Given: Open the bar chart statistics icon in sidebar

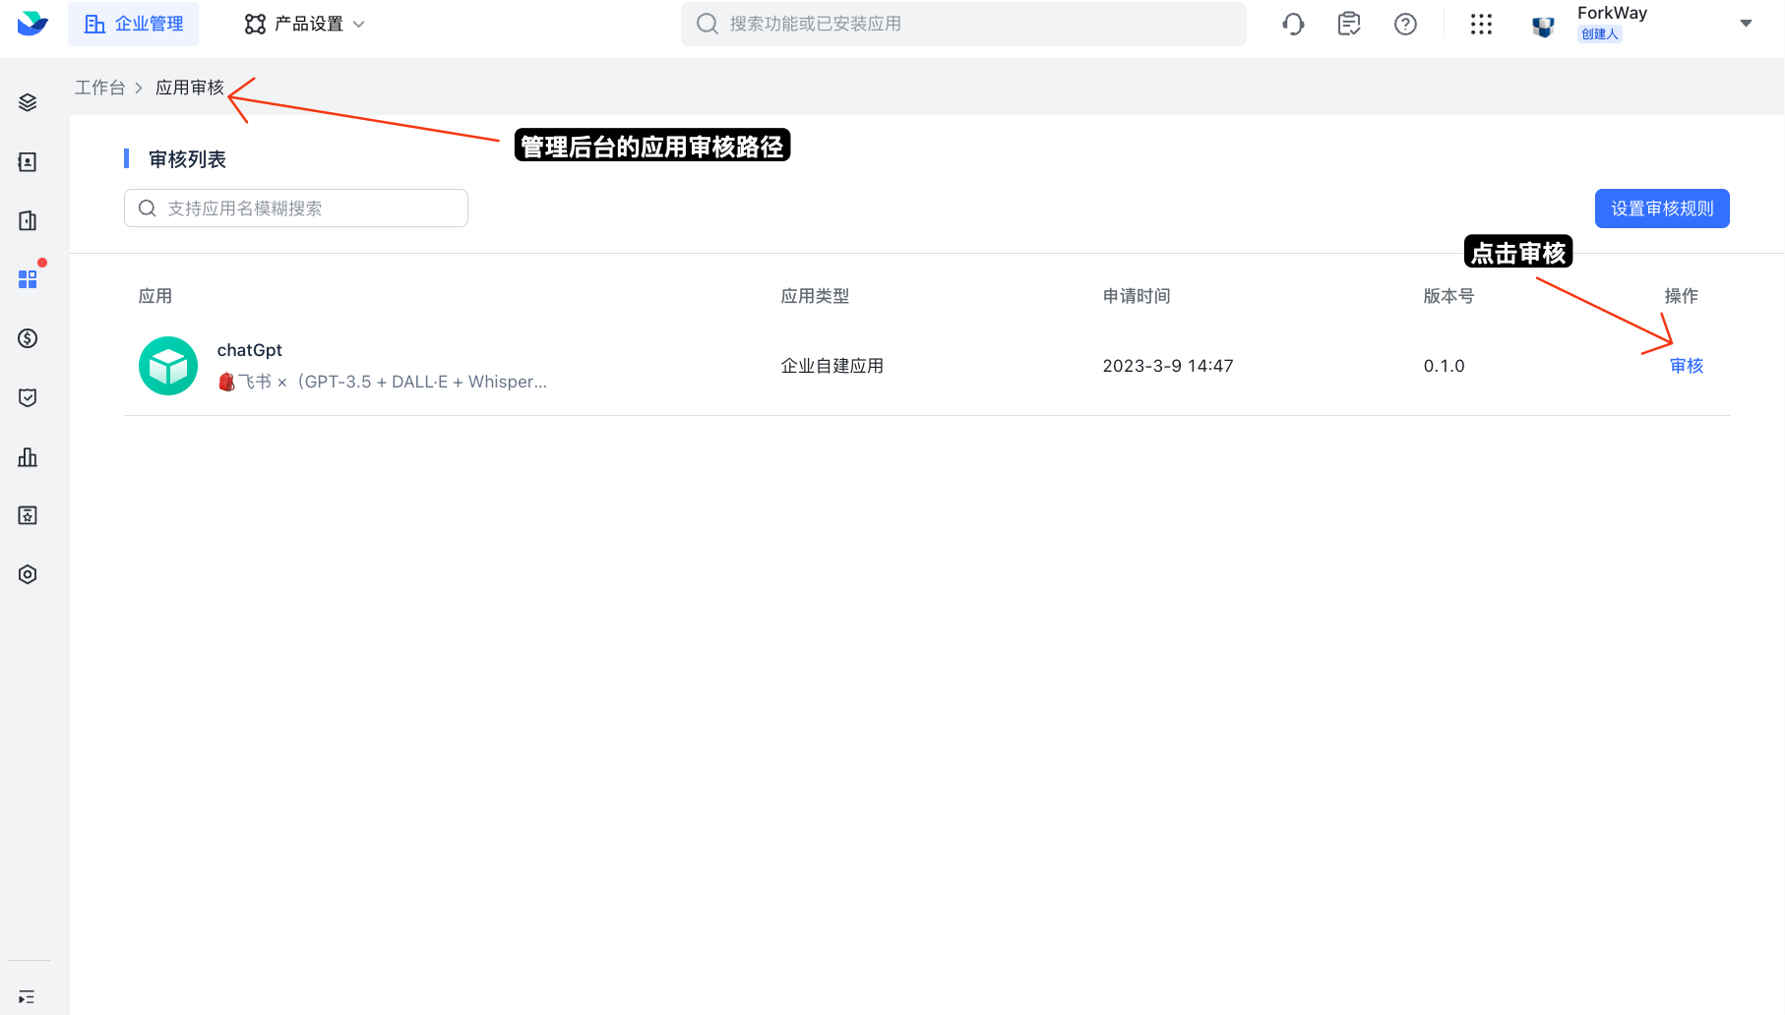Looking at the screenshot, I should pos(28,456).
